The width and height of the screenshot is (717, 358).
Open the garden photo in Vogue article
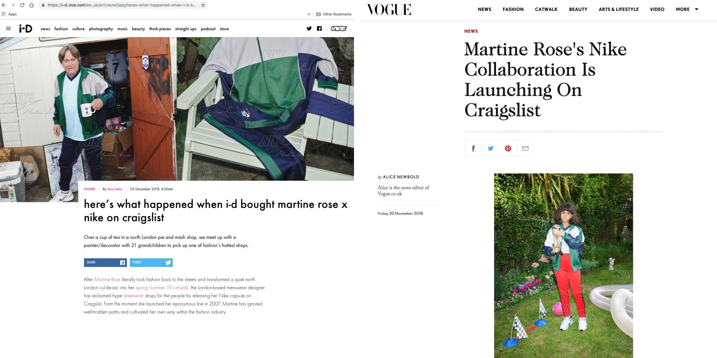563,266
